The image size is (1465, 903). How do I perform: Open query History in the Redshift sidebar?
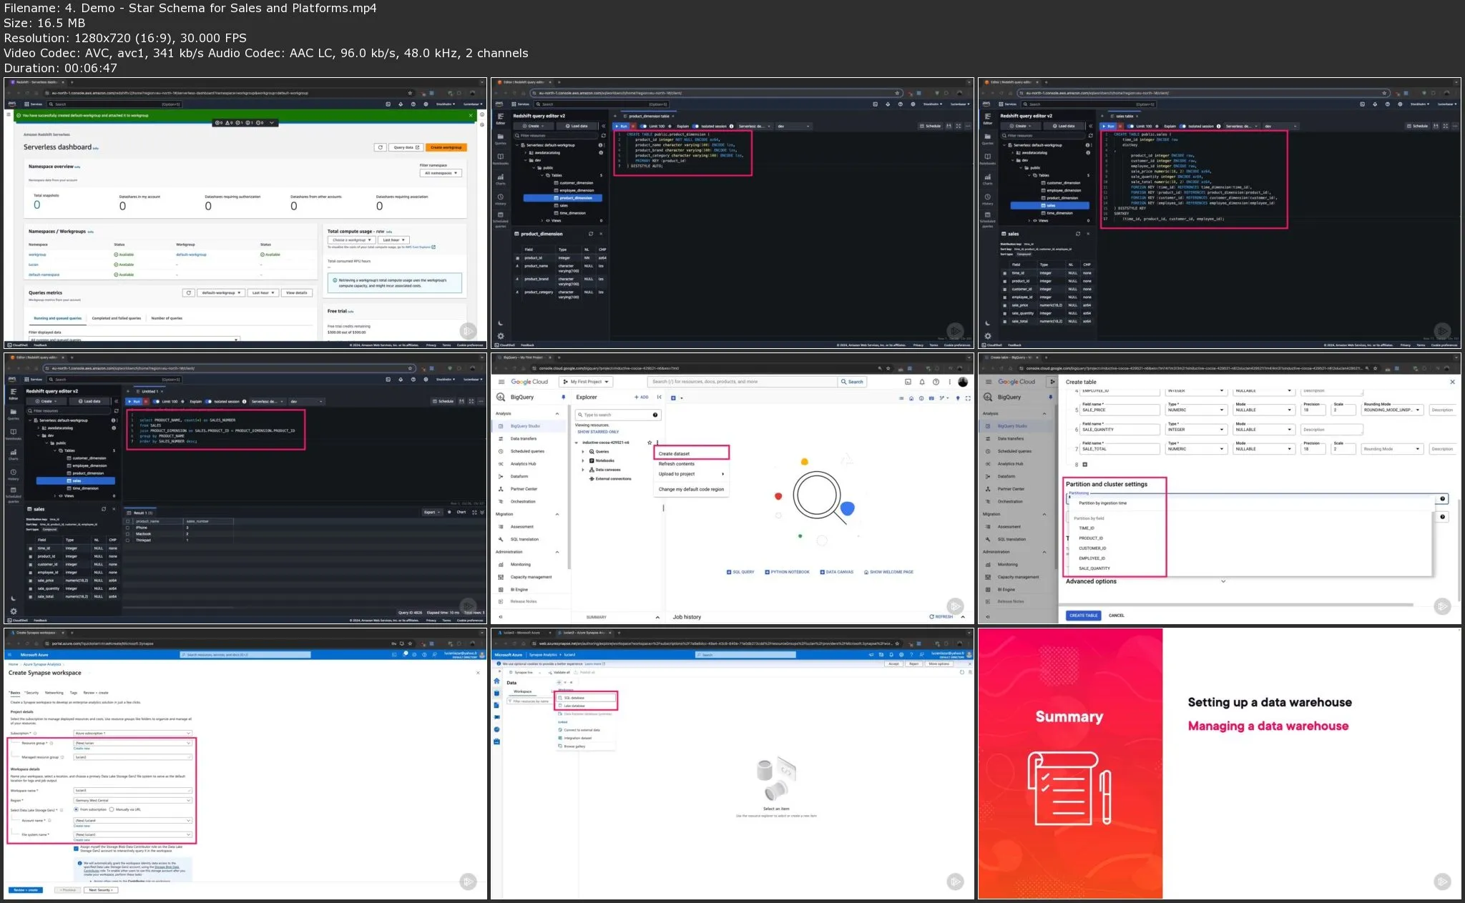(501, 197)
